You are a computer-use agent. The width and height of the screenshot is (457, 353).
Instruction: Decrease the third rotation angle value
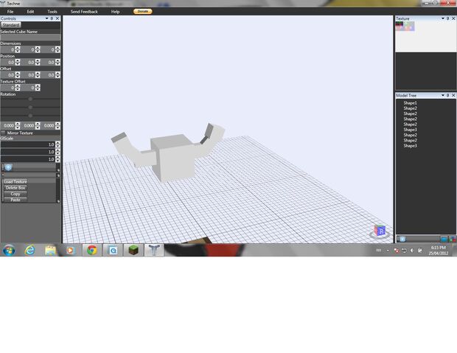point(57,127)
